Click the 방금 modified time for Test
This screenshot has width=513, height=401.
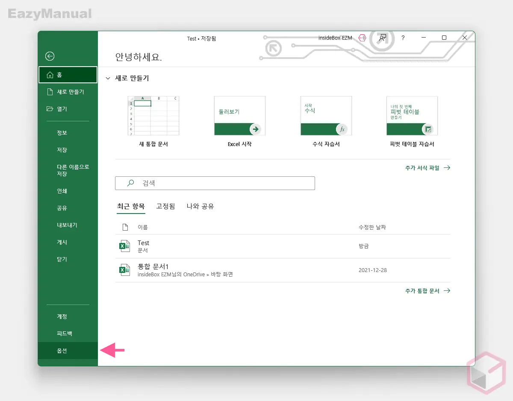(x=363, y=246)
